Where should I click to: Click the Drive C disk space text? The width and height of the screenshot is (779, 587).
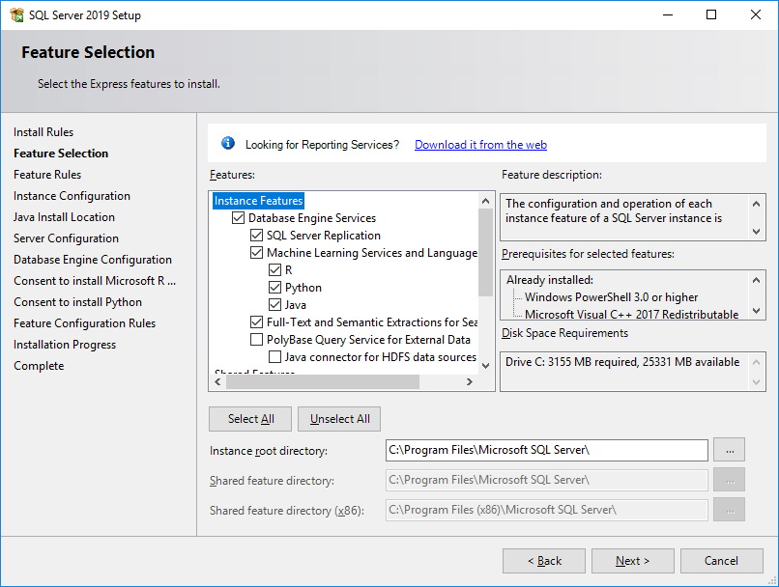622,362
